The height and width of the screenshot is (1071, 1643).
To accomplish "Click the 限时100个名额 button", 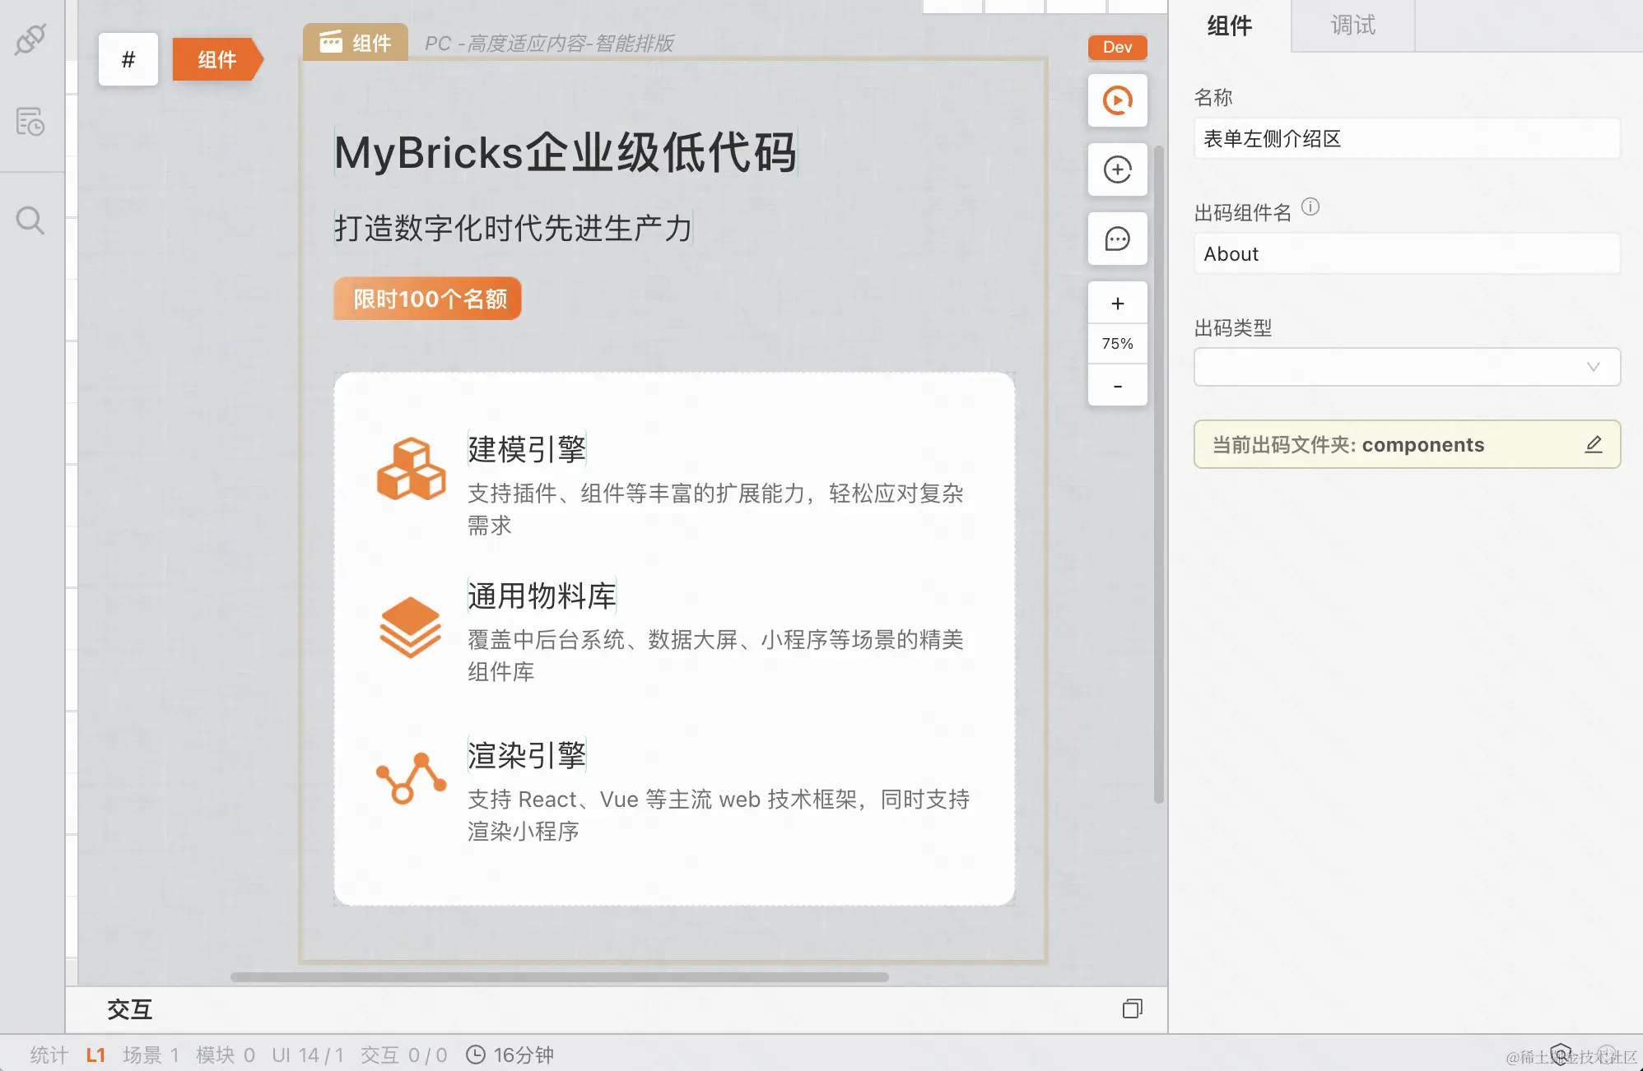I will pyautogui.click(x=428, y=299).
